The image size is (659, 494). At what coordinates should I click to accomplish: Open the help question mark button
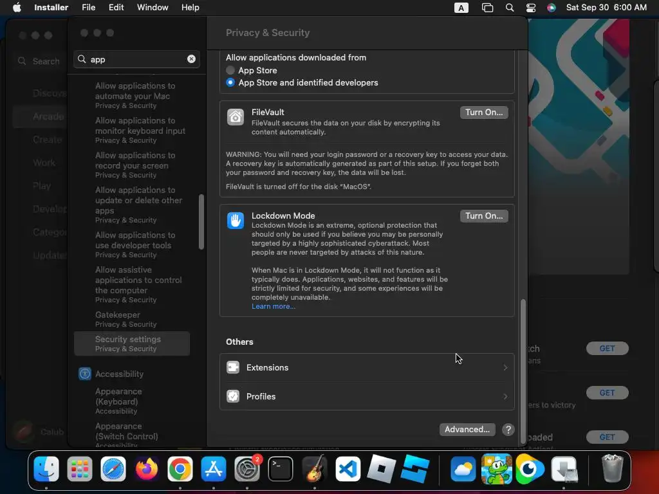[508, 430]
